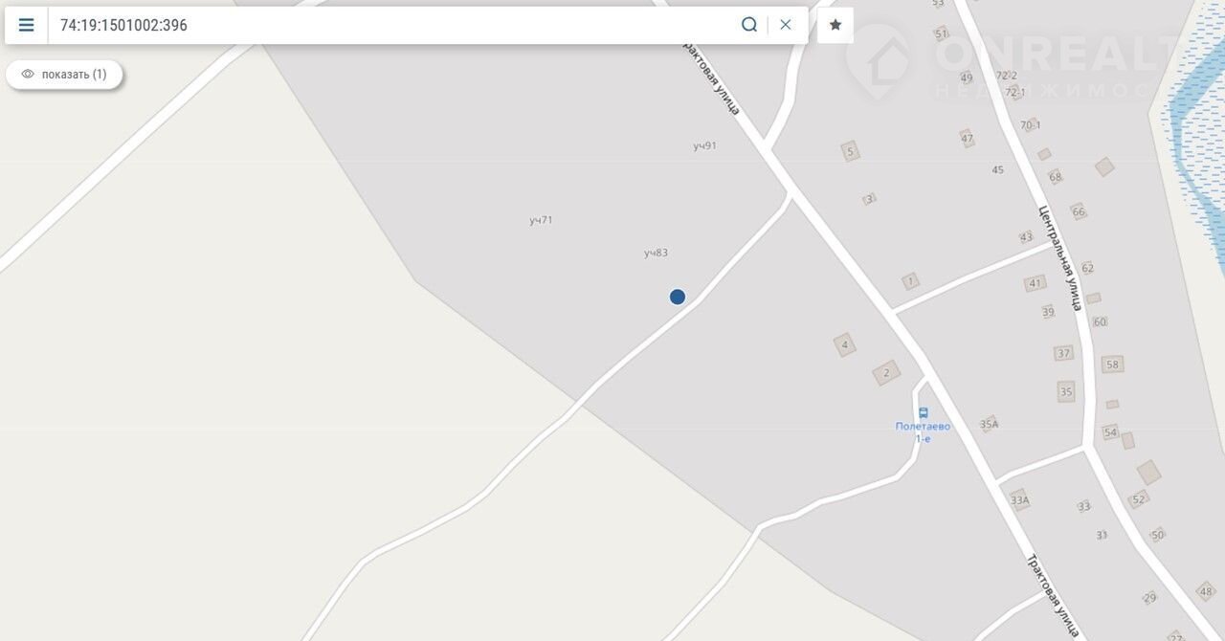Click building number 37 on map
1225x641 pixels.
point(1064,353)
